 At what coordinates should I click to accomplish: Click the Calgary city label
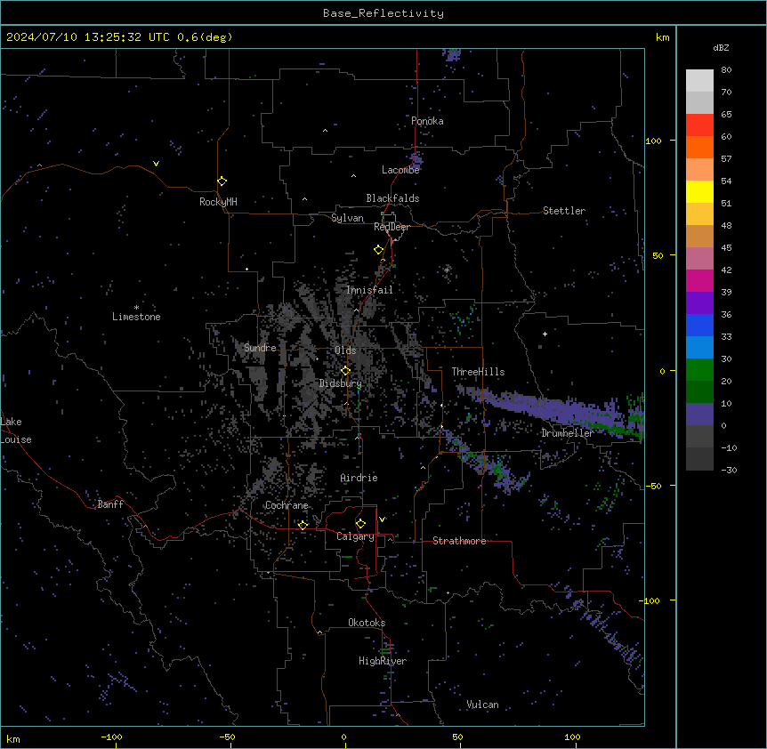(x=355, y=536)
